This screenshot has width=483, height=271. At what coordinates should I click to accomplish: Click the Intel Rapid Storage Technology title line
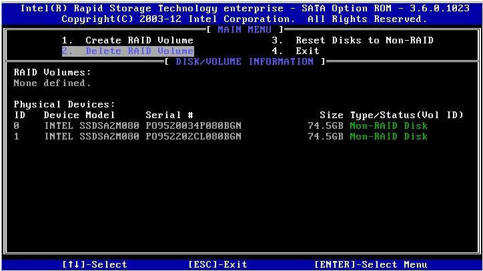tap(241, 9)
